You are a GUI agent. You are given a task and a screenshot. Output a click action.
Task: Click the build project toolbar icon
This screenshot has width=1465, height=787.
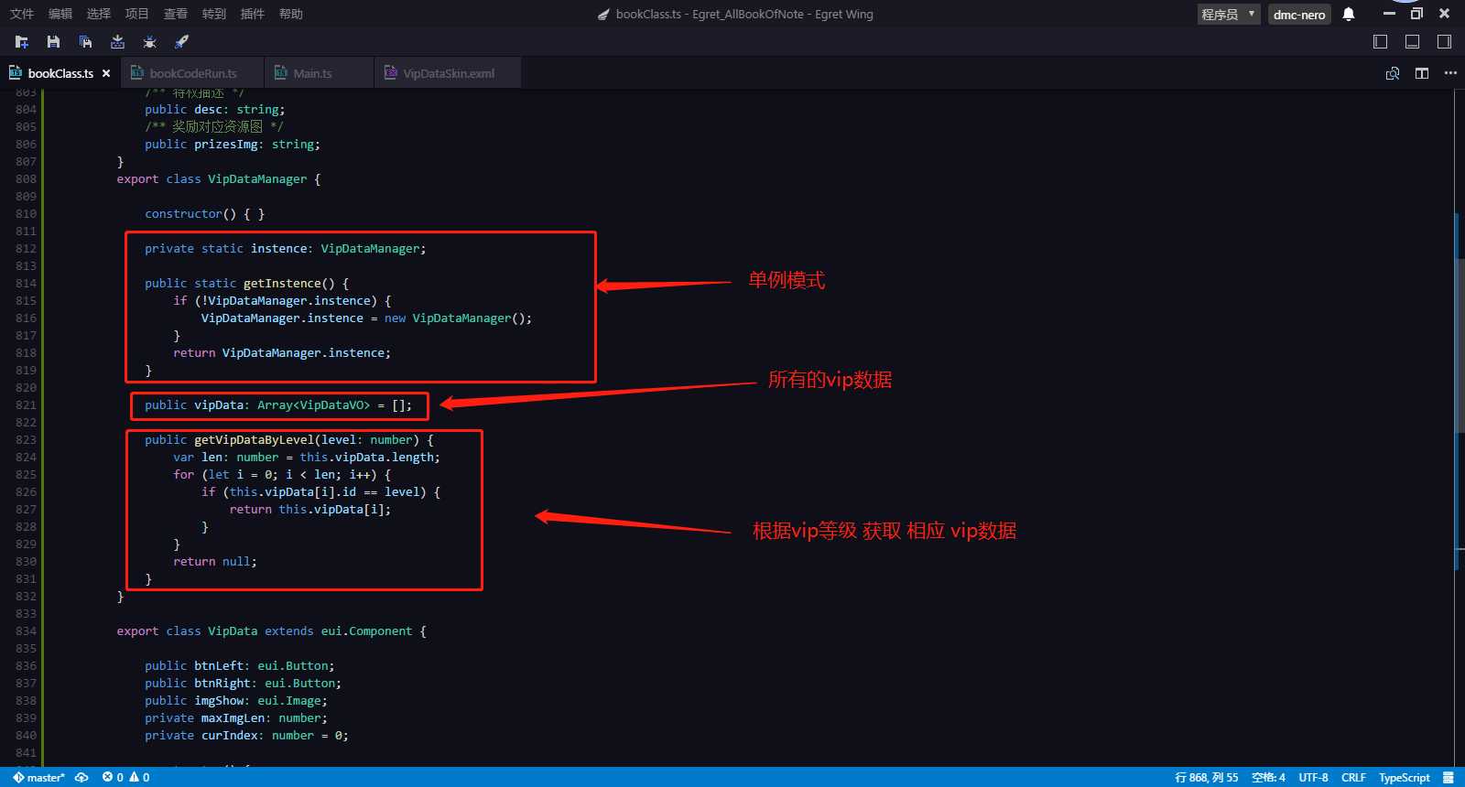click(x=117, y=41)
